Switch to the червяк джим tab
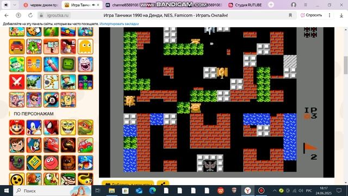 (x=41, y=5)
